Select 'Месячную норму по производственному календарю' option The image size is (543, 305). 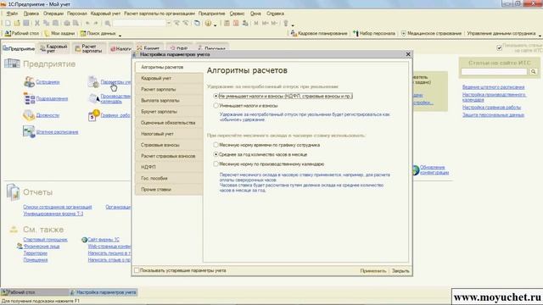coord(216,164)
